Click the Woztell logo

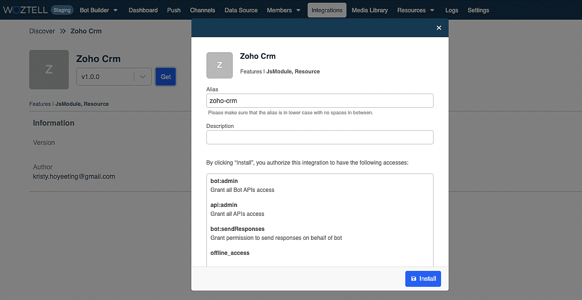pos(25,10)
